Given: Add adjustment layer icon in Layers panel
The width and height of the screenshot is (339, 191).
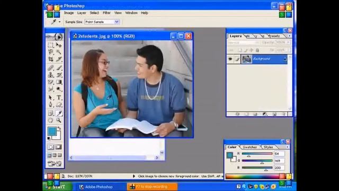Looking at the screenshot, I should coord(265,114).
